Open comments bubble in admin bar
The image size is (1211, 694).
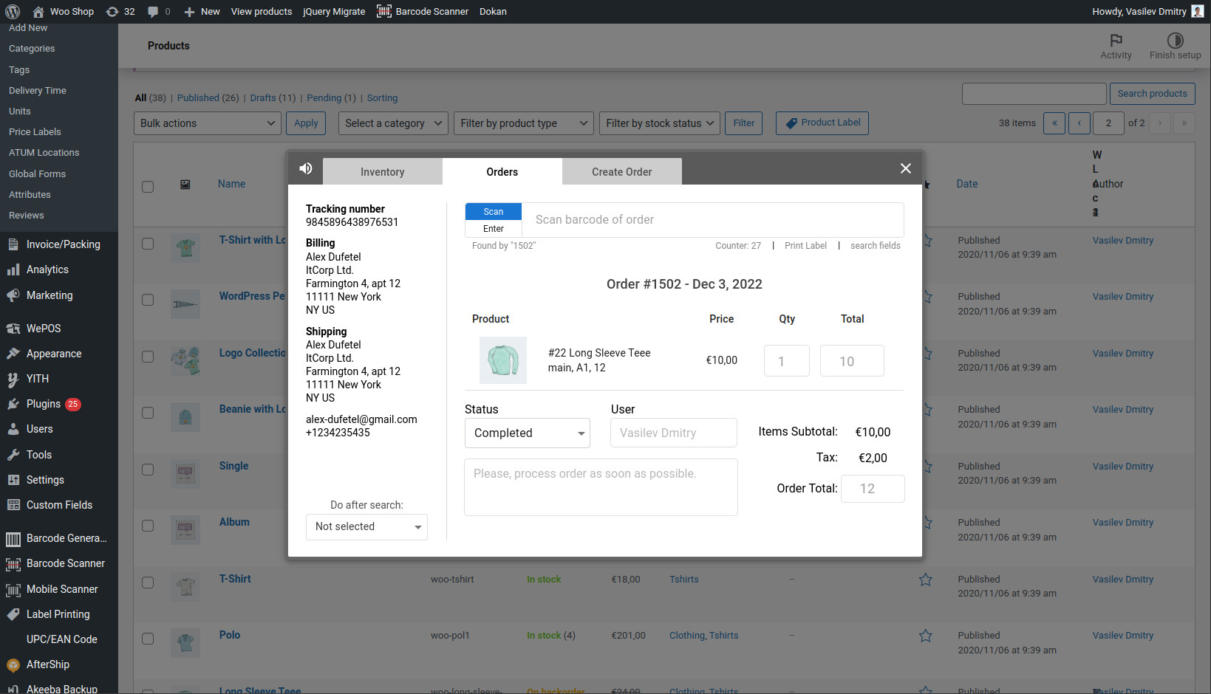pos(158,12)
